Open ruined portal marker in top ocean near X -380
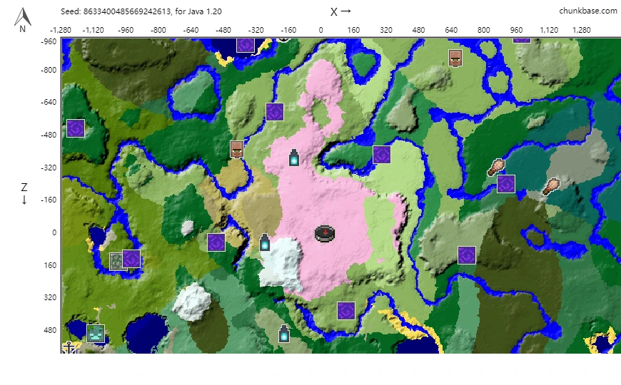 (245, 45)
